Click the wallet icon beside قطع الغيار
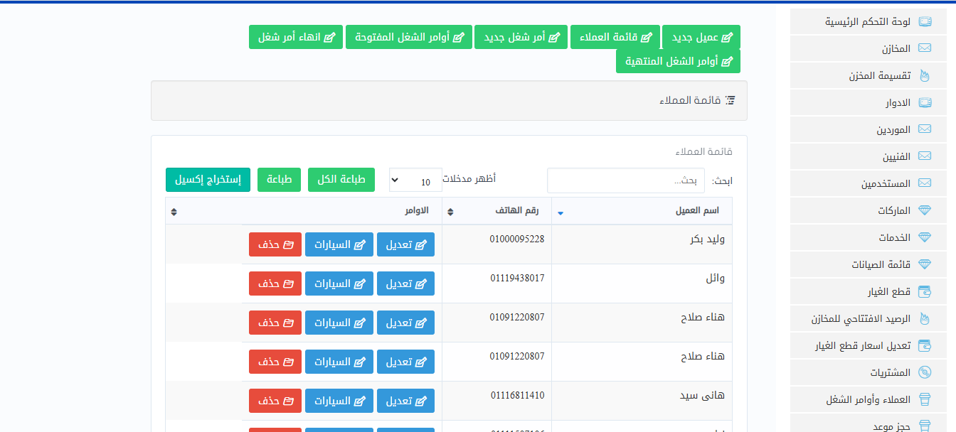956x432 pixels. [x=925, y=291]
